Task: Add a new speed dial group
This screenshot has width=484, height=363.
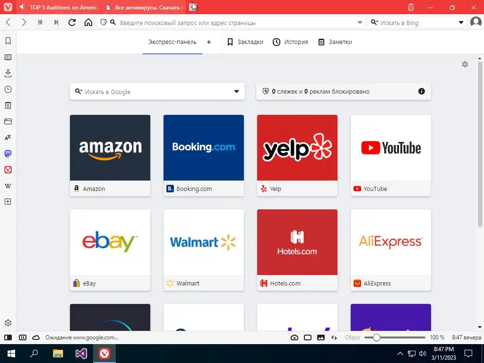Action: [209, 42]
